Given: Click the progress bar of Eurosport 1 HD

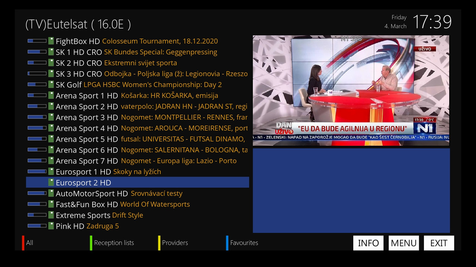Looking at the screenshot, I should [x=37, y=171].
